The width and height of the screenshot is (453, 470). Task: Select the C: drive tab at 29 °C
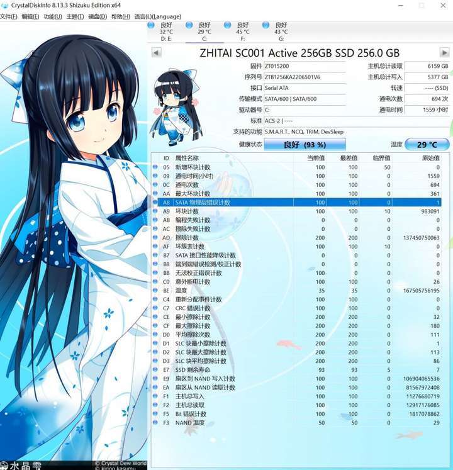coord(204,31)
